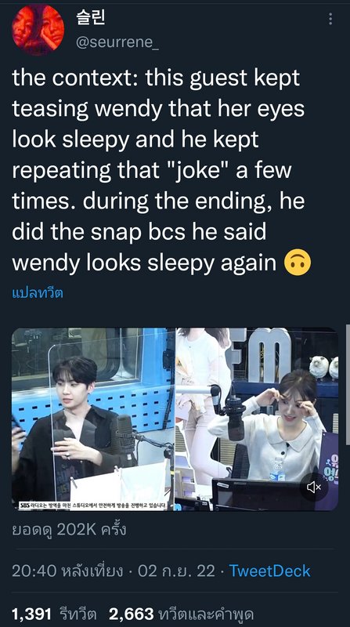Click the upside-down face emoji
The width and height of the screenshot is (350, 627).
[x=298, y=263]
